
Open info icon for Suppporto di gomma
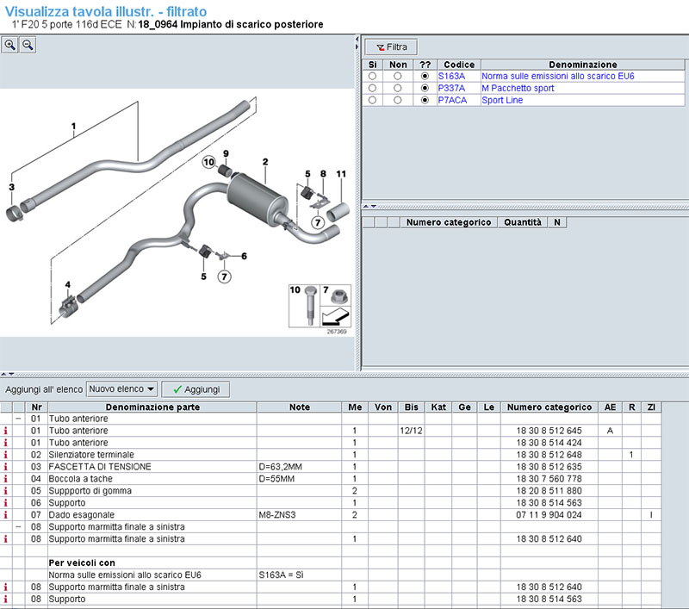pyautogui.click(x=7, y=490)
